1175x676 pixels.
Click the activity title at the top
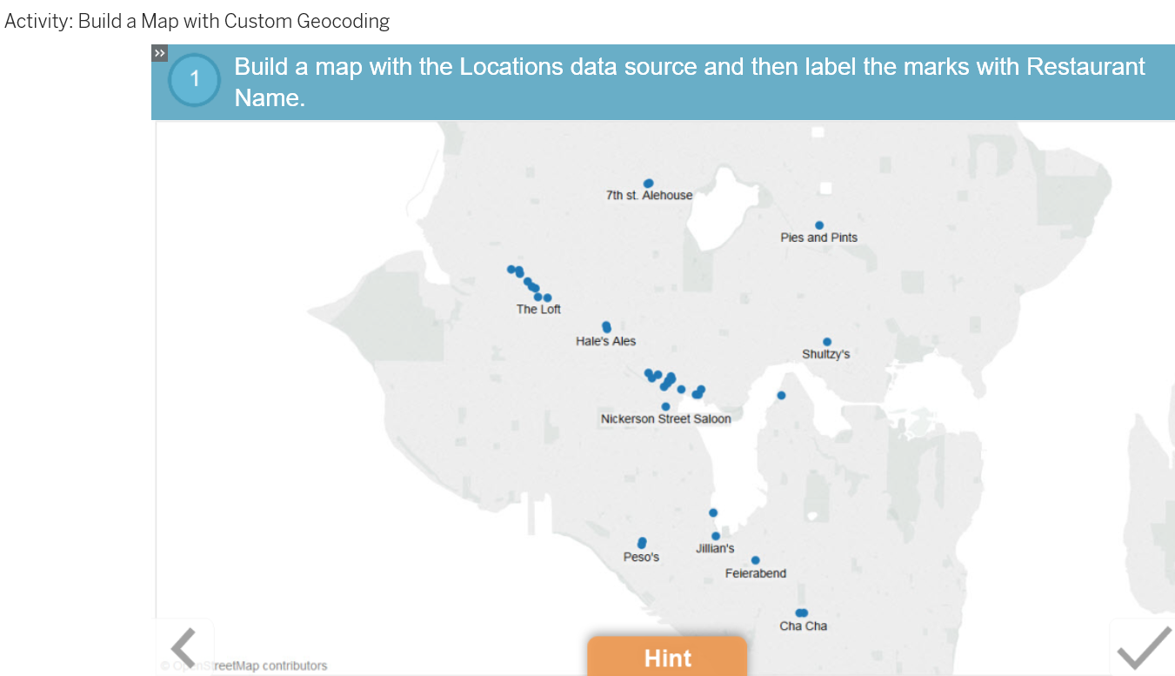click(x=196, y=20)
